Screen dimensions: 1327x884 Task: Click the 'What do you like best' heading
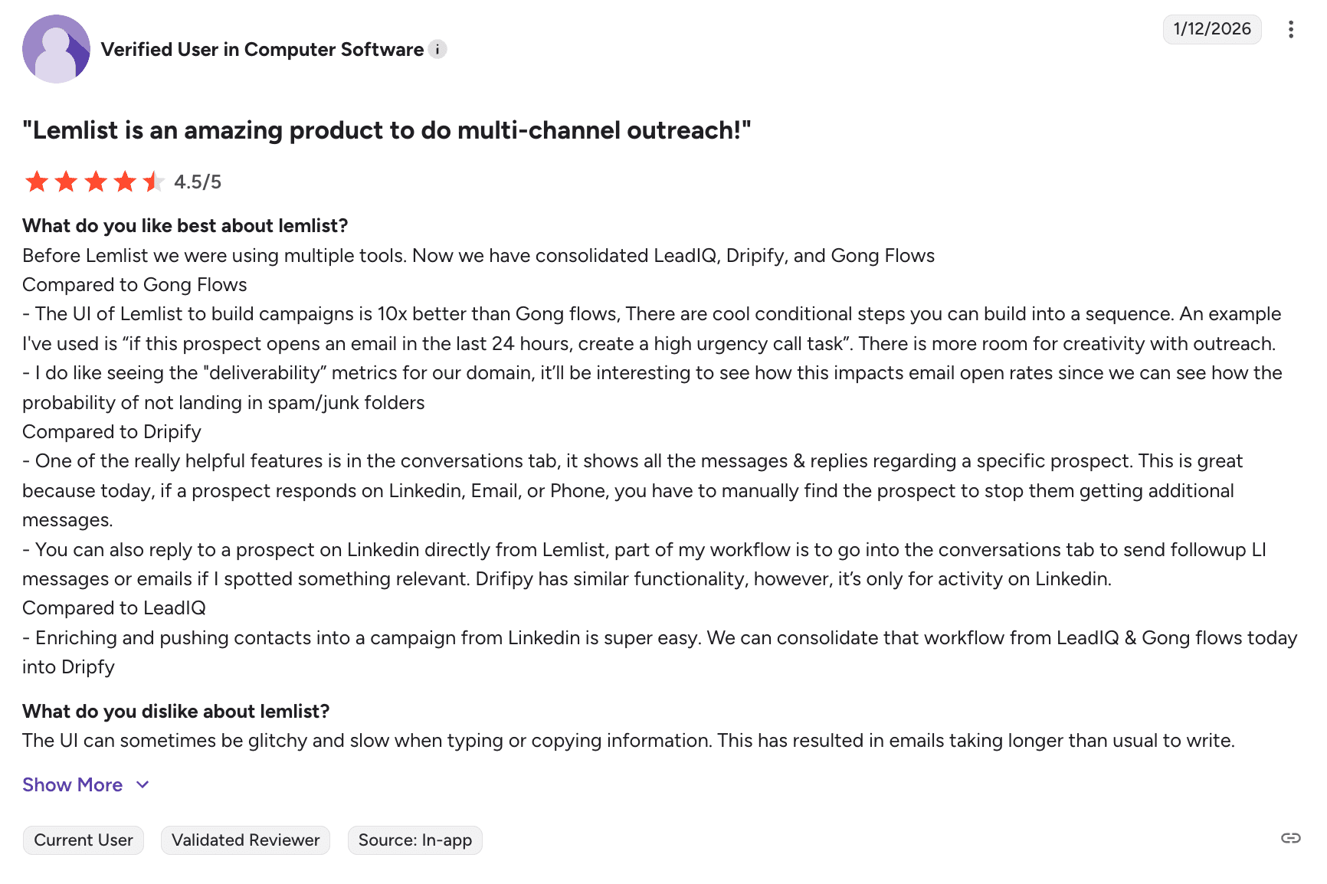pyautogui.click(x=185, y=226)
